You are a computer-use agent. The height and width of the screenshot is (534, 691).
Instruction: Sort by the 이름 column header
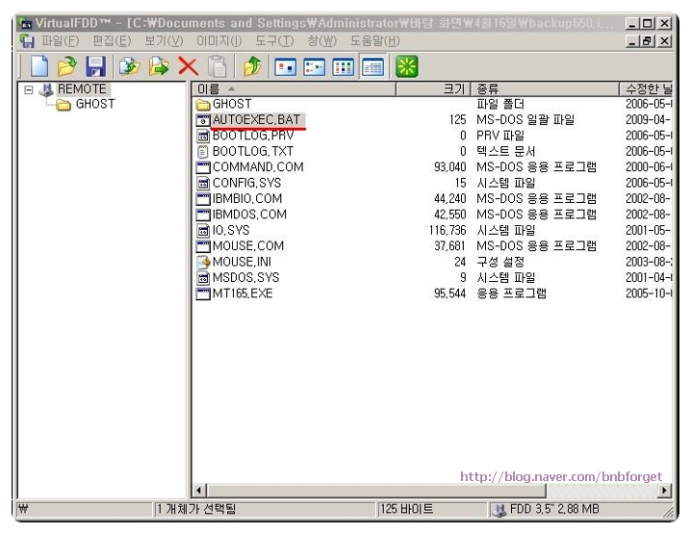tap(294, 89)
